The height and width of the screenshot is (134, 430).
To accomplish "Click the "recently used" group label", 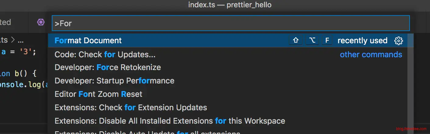I will point(362,41).
